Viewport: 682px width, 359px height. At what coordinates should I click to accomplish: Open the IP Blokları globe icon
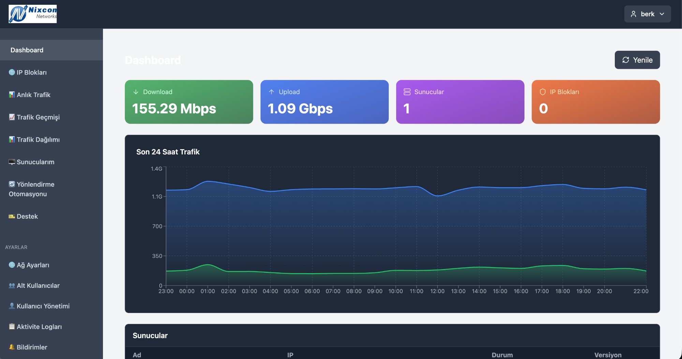tap(12, 72)
